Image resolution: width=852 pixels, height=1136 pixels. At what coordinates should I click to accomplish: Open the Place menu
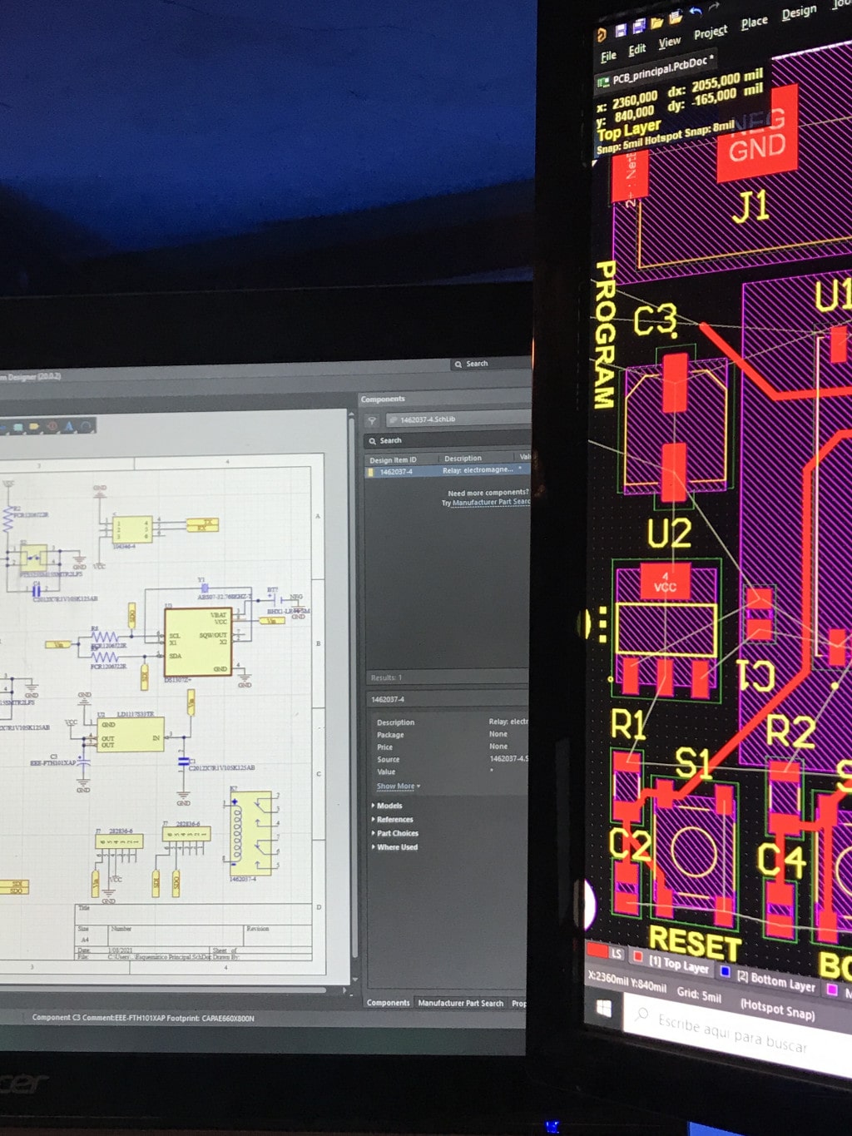(754, 22)
